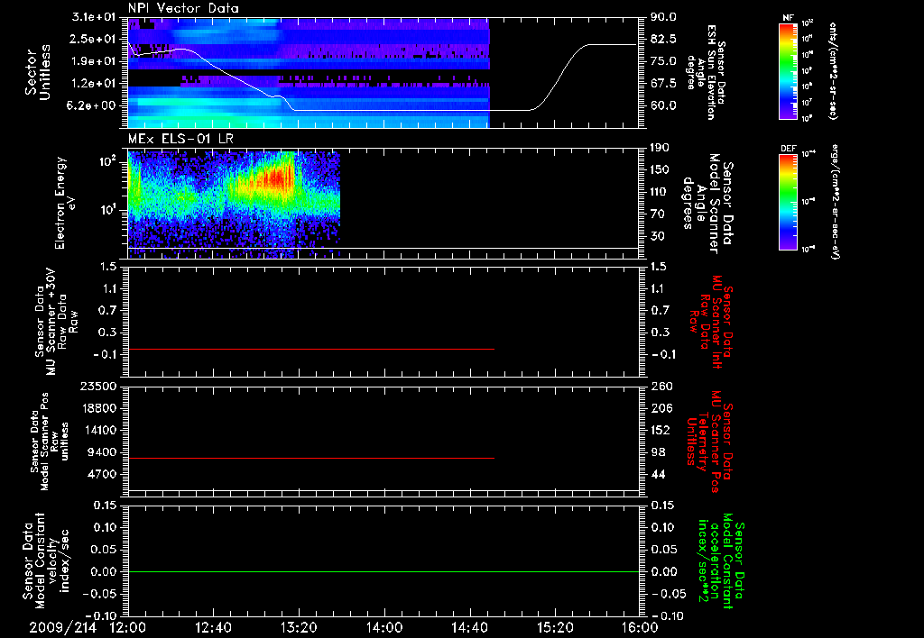924x638 pixels.
Task: Click the 'Model Scanner Pos Raw unitless' axis title
Action: 49,442
